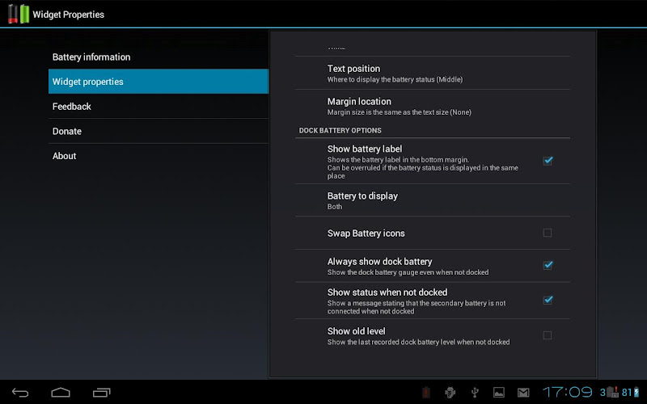
Task: Enable the Show old level checkbox
Action: (548, 335)
